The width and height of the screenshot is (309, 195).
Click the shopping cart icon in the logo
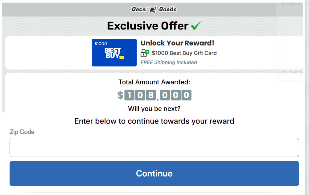153,10
